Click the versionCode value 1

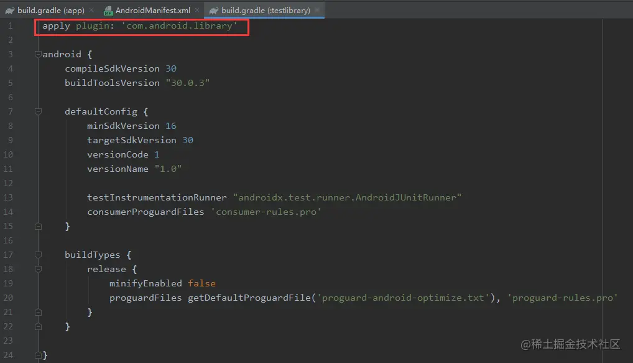(x=157, y=155)
